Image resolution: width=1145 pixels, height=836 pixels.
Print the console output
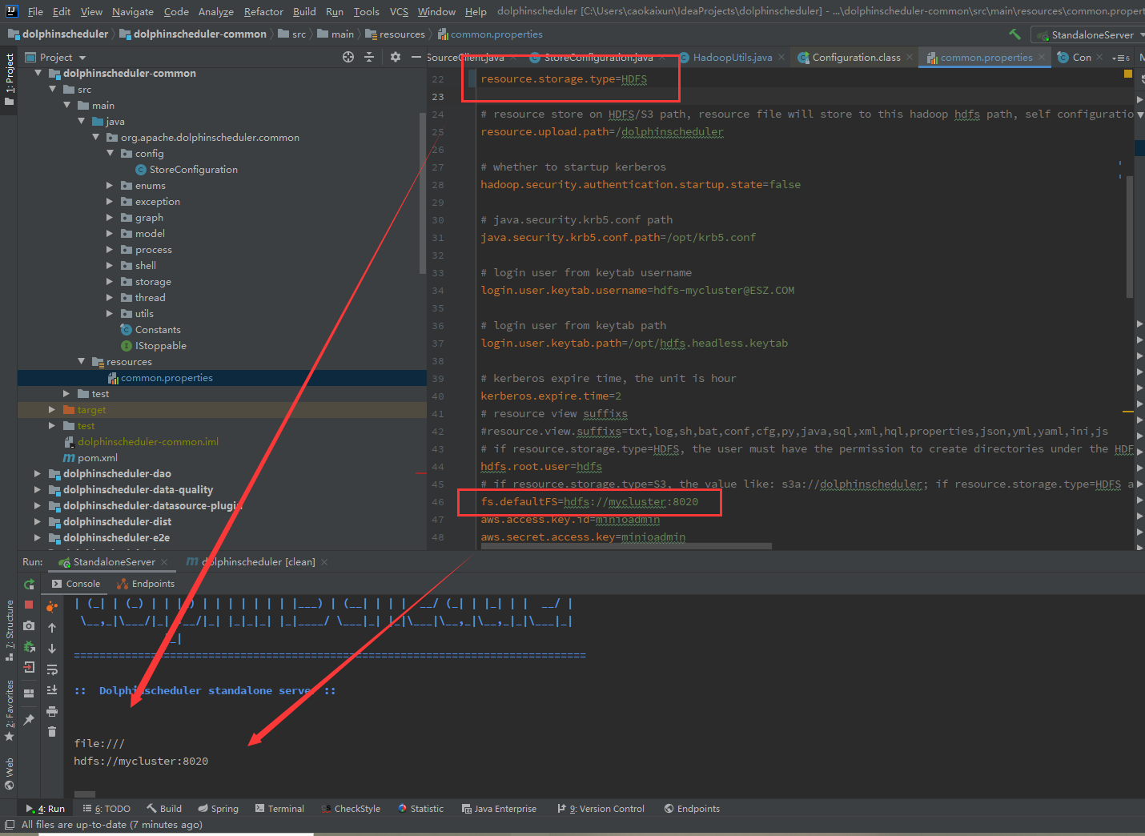coord(52,711)
